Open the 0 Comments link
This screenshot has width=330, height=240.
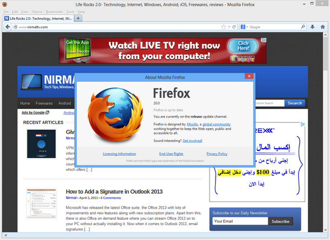click(x=111, y=198)
